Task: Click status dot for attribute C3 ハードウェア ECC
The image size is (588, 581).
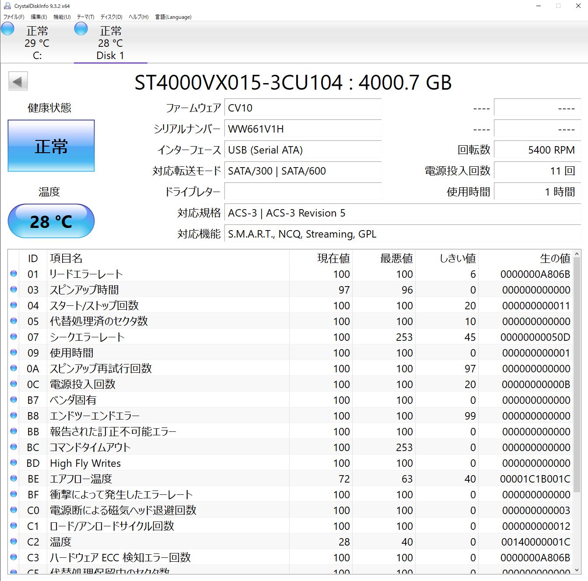Action: (14, 557)
